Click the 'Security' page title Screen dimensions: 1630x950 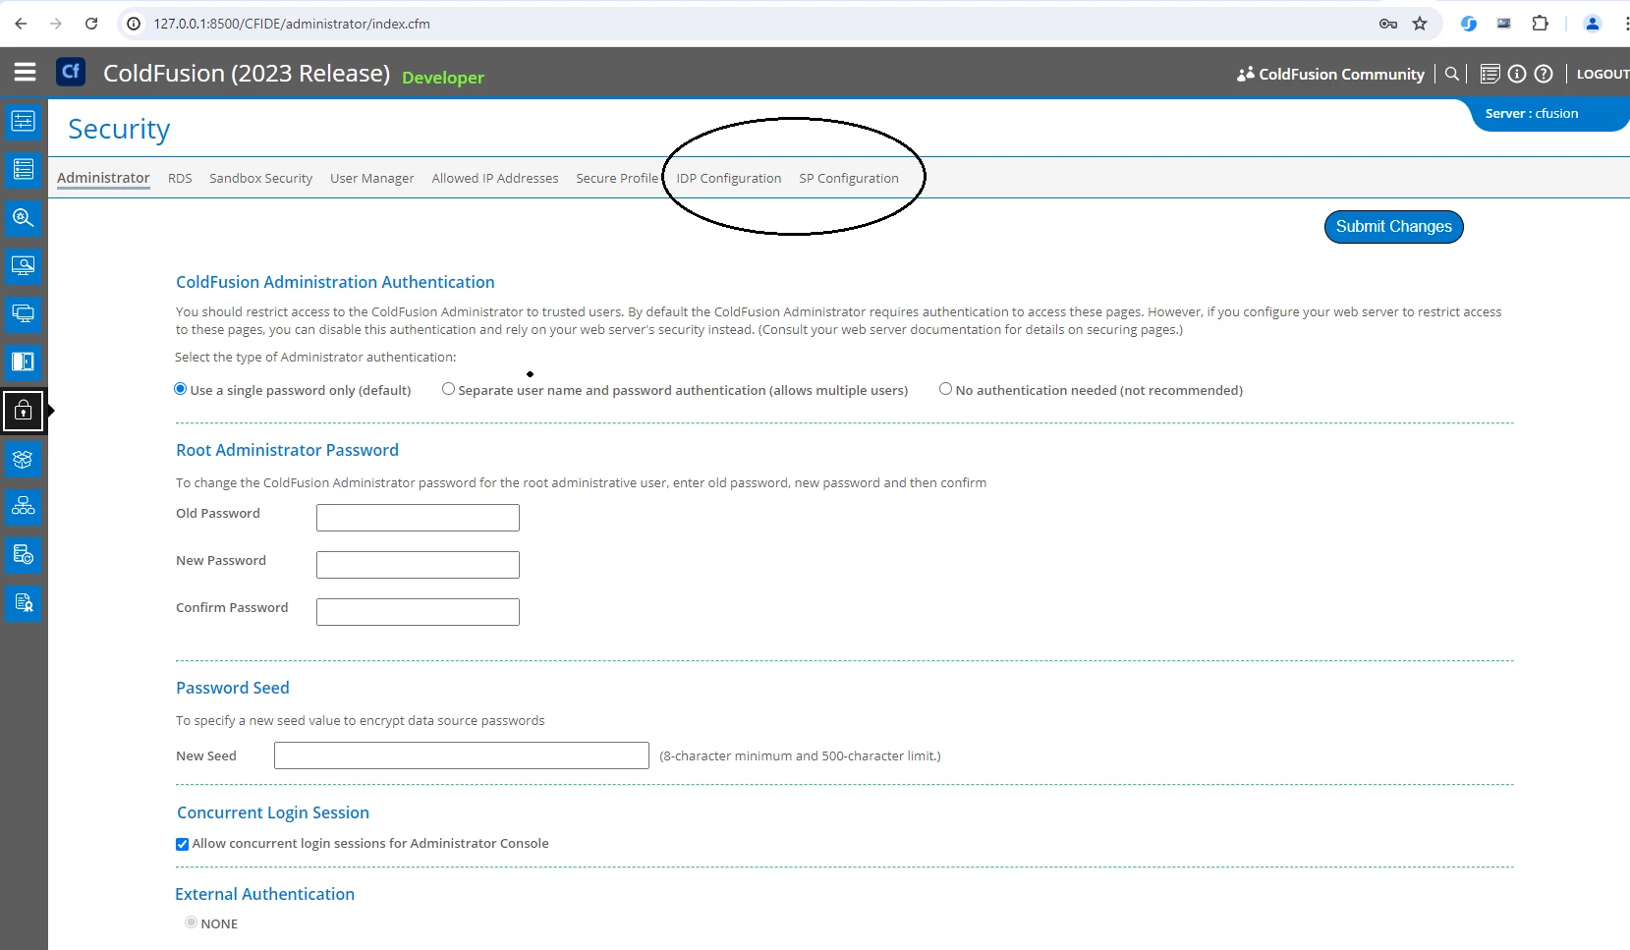[x=119, y=129]
